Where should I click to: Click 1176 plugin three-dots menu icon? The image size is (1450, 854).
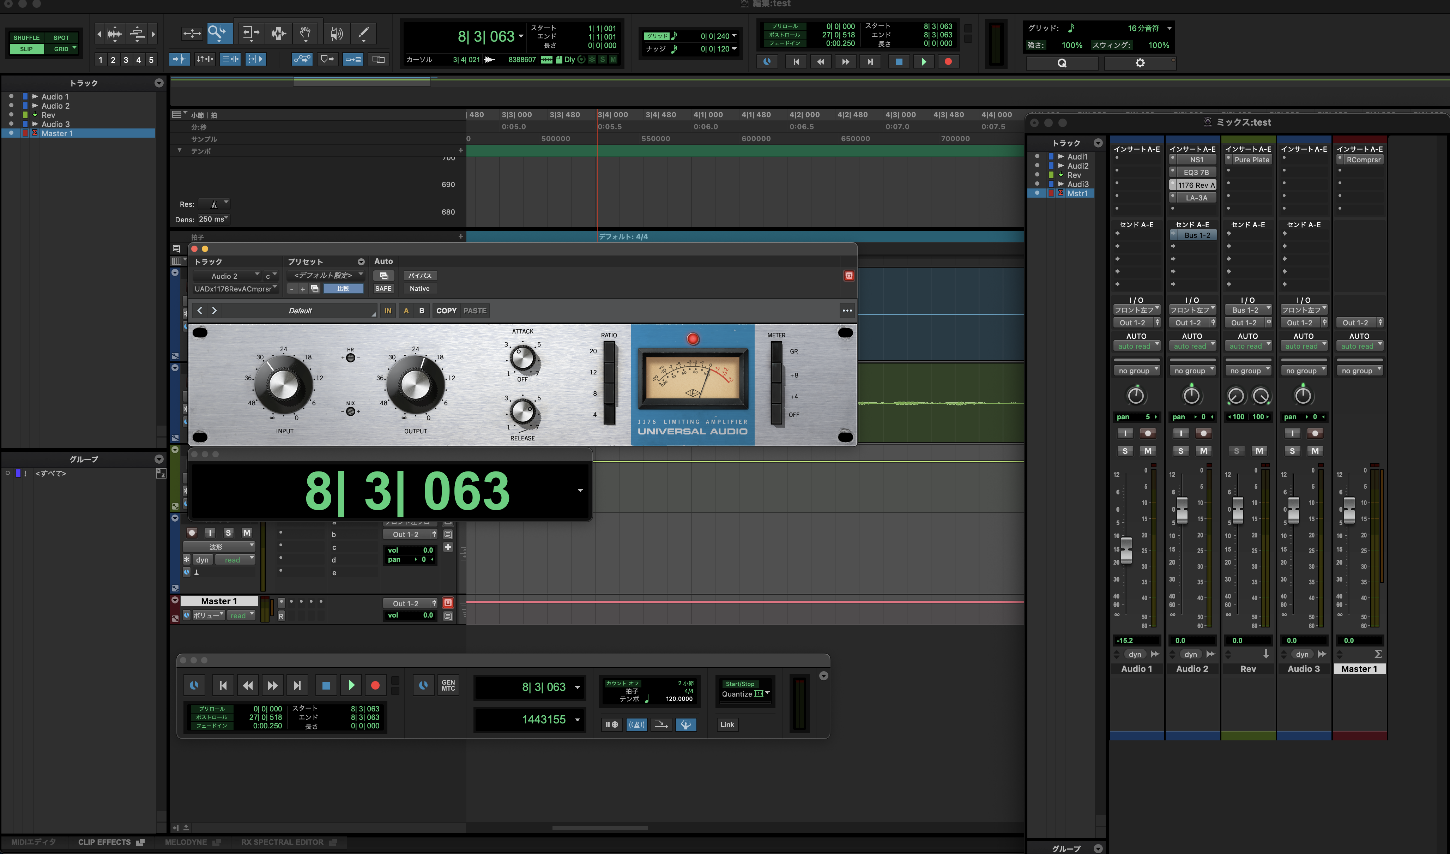pyautogui.click(x=847, y=311)
